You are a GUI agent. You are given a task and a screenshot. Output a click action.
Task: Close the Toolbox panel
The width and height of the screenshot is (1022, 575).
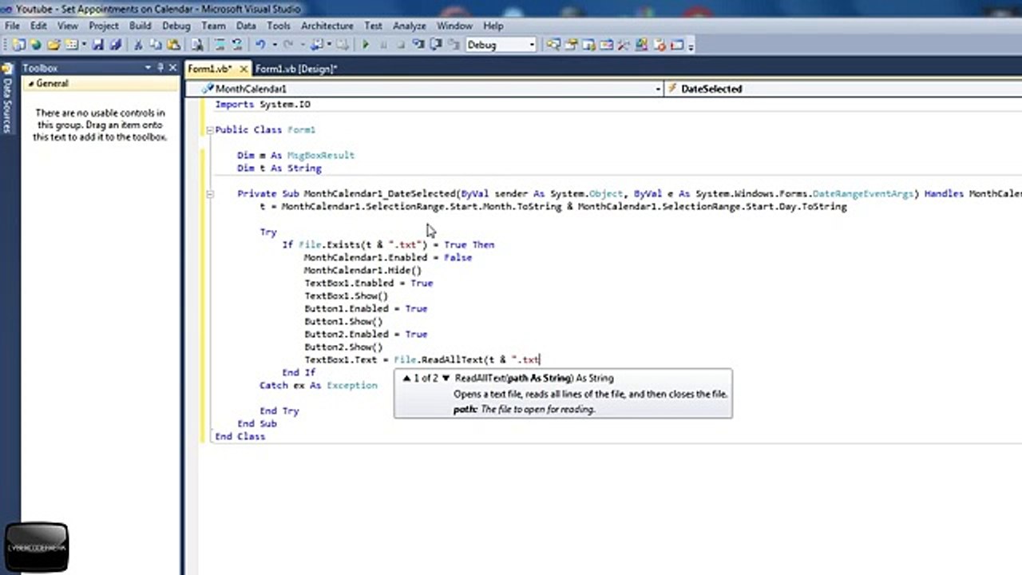173,68
